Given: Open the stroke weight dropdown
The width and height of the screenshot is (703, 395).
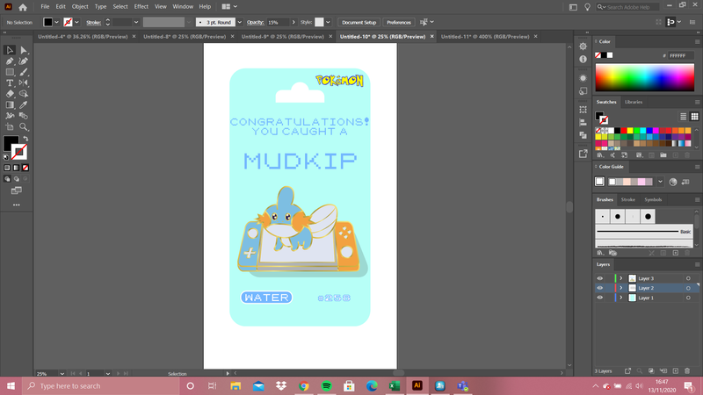Looking at the screenshot, I should [x=136, y=23].
